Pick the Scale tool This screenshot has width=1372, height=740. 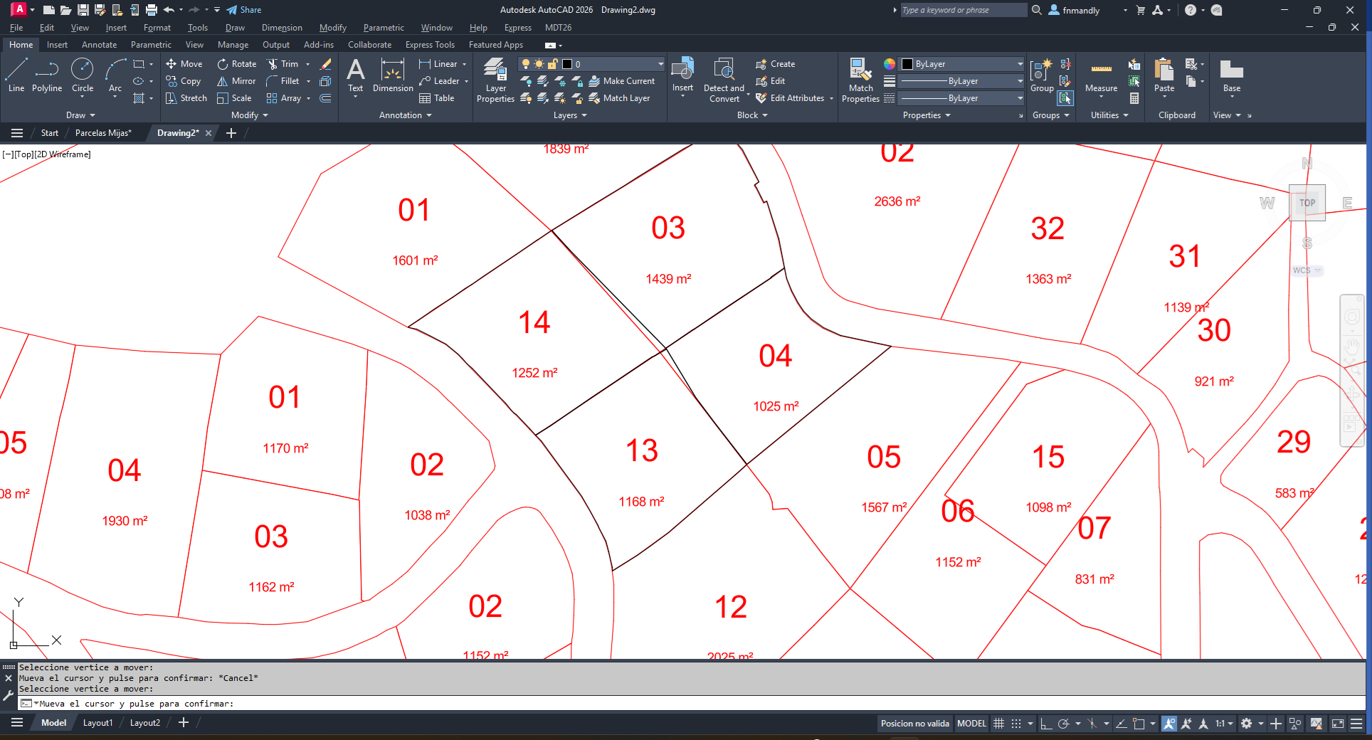234,98
